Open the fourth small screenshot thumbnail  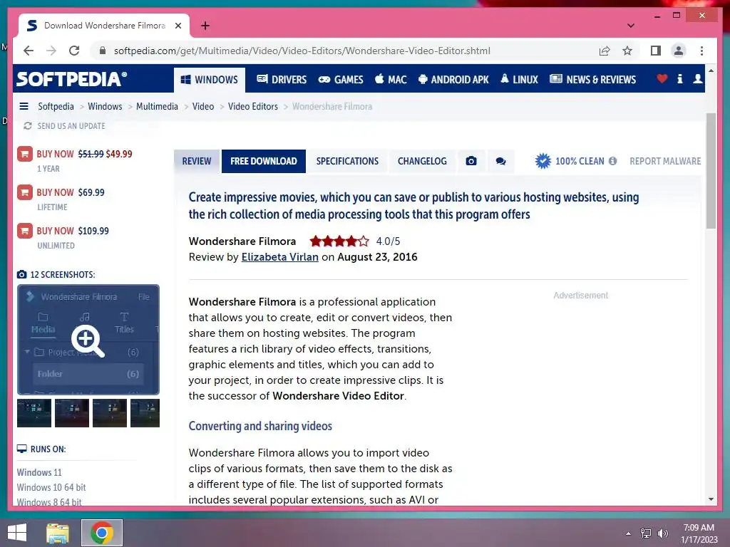[x=145, y=413]
